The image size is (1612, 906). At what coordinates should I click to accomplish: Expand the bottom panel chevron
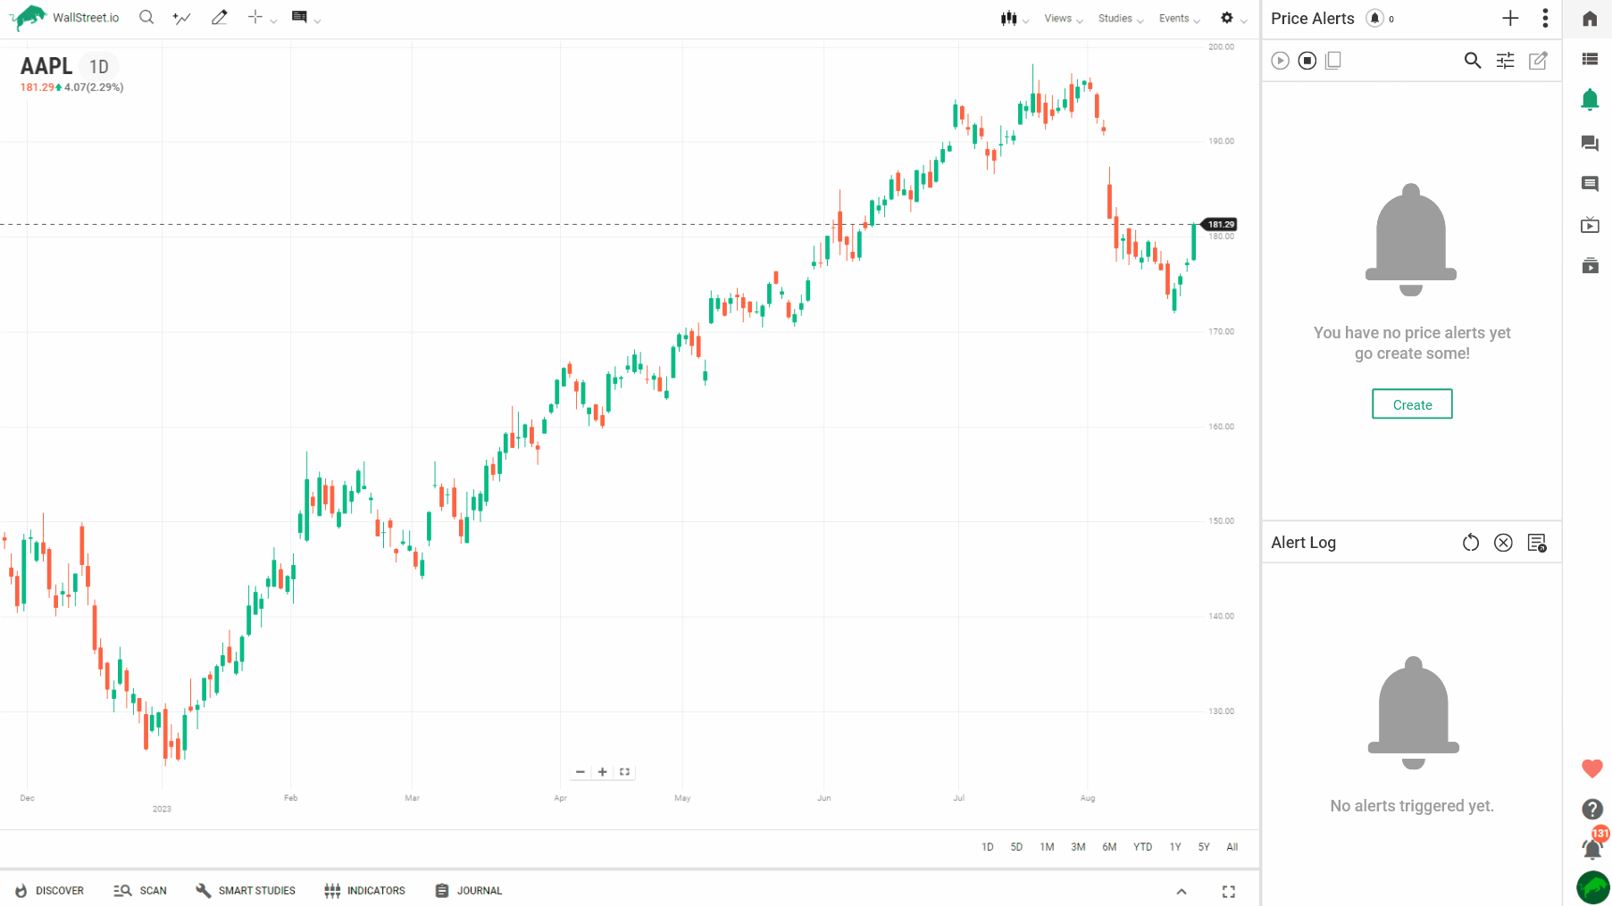pos(1182,891)
